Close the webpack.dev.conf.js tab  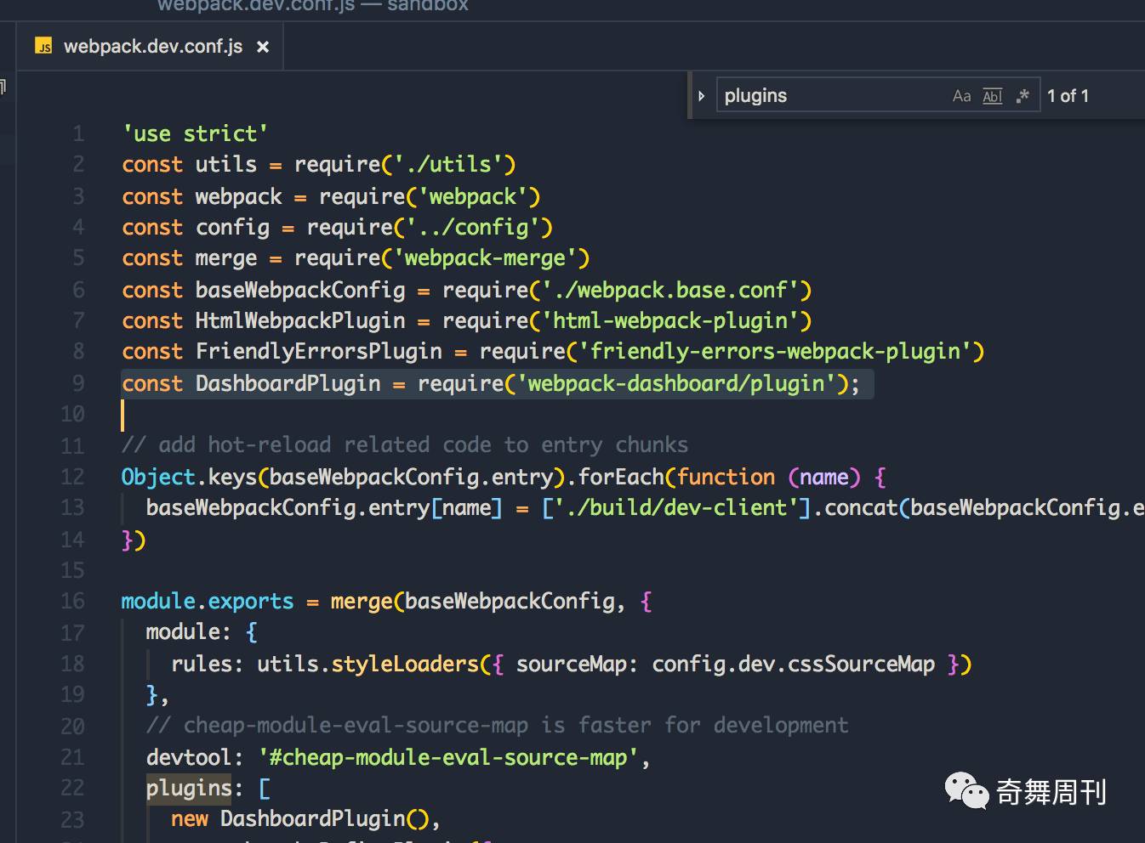[263, 47]
